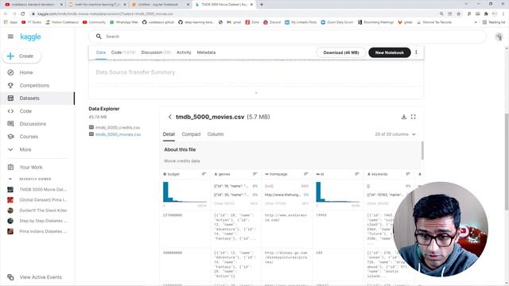The height and width of the screenshot is (286, 509).
Task: Click the Kaggle logo
Action: (30, 37)
